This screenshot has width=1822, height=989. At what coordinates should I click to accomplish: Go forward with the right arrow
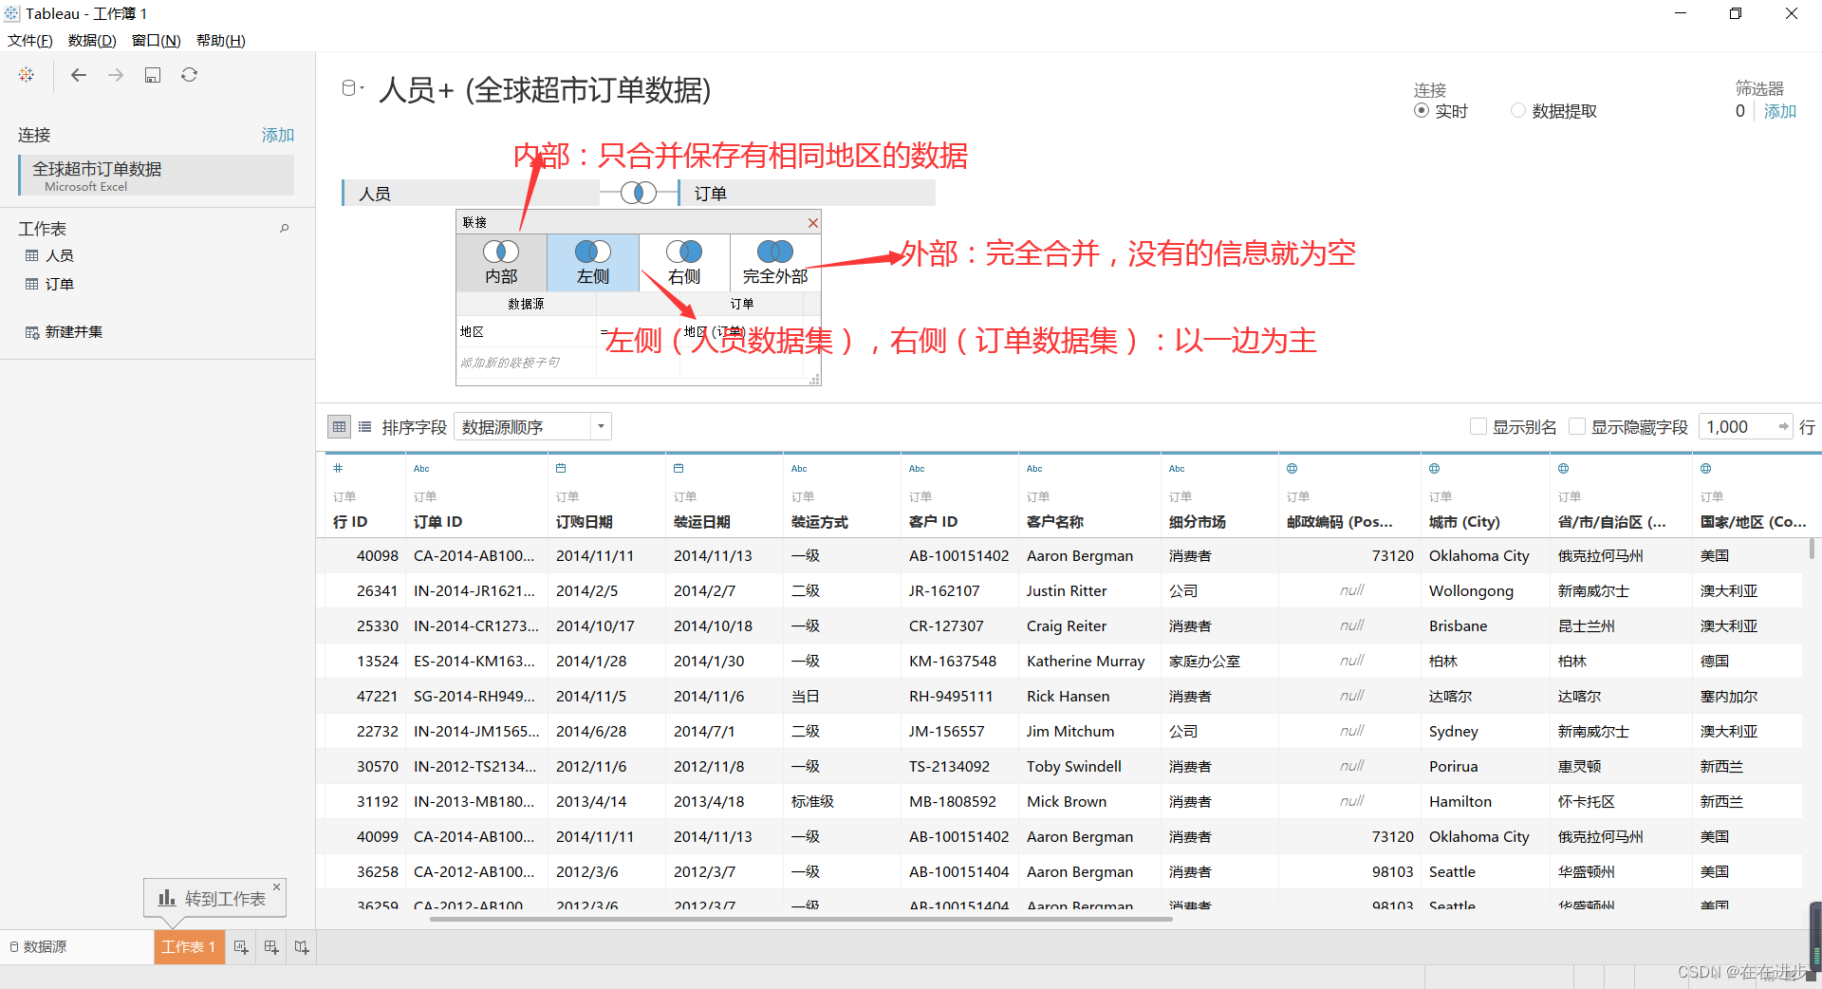point(116,75)
